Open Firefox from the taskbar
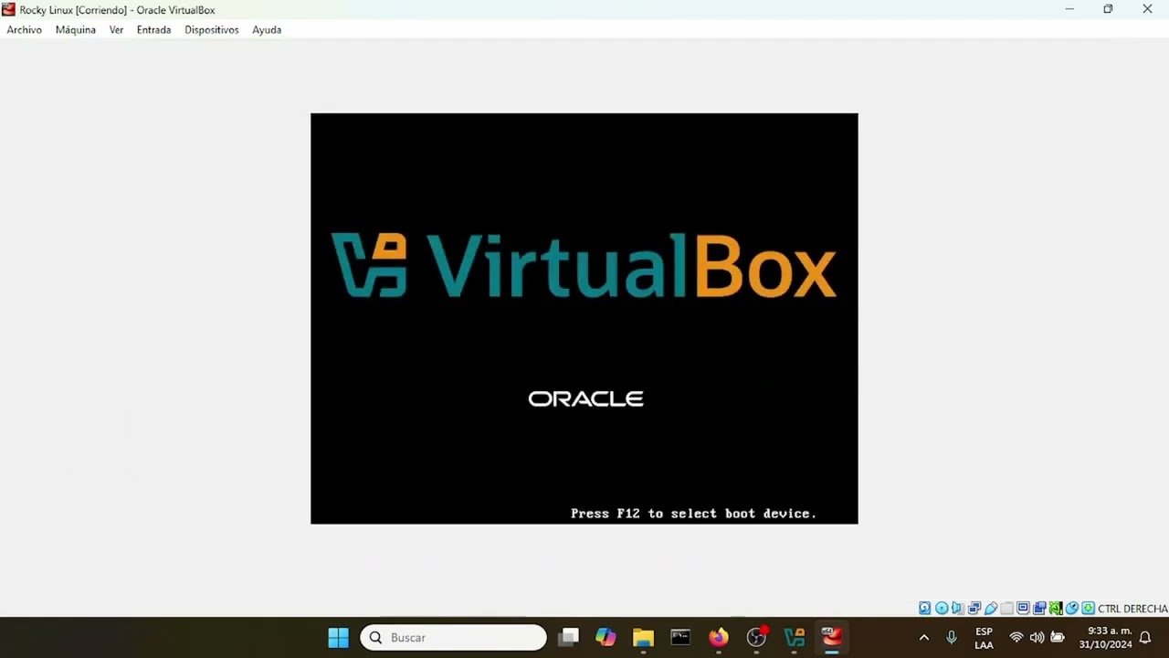1169x658 pixels. pos(719,637)
